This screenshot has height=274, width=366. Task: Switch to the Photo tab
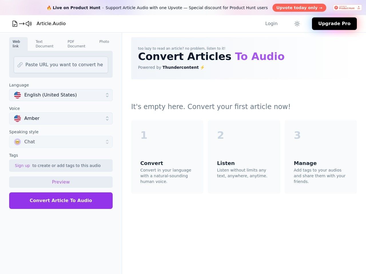(104, 42)
